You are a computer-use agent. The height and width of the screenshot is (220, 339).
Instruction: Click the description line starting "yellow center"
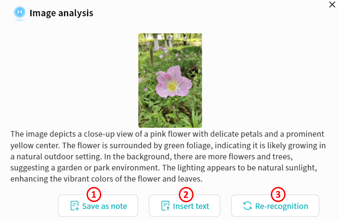[x=168, y=145]
